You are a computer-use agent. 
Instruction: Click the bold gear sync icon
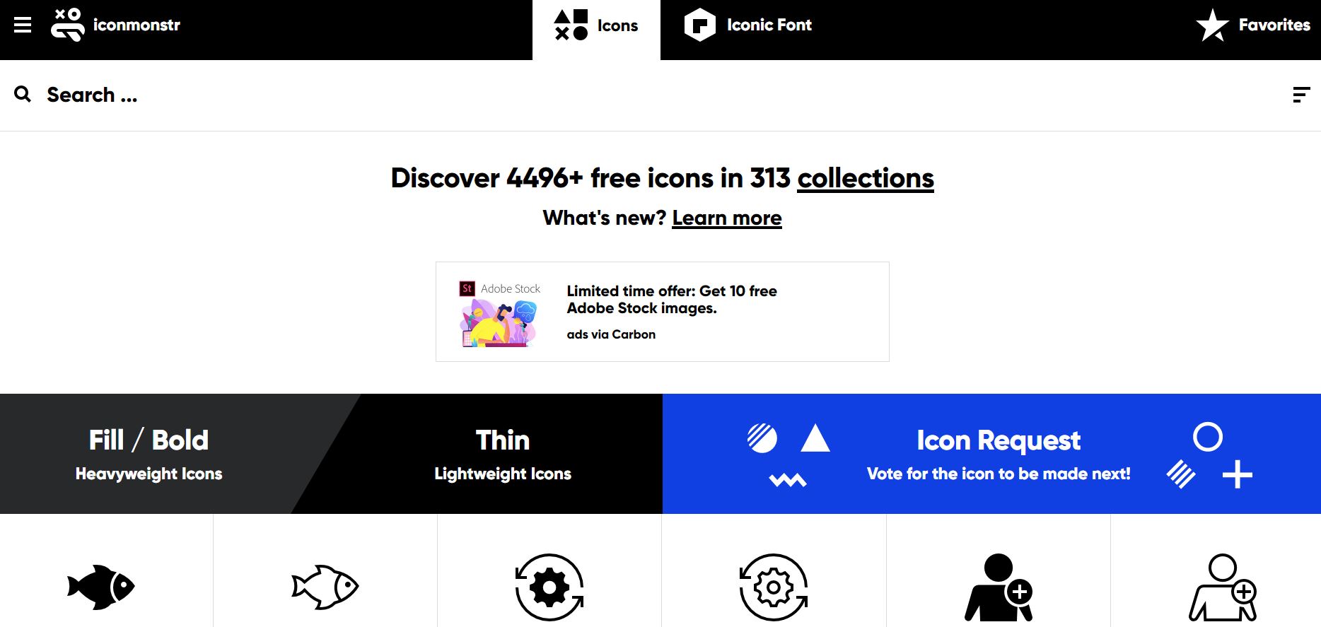click(x=549, y=585)
